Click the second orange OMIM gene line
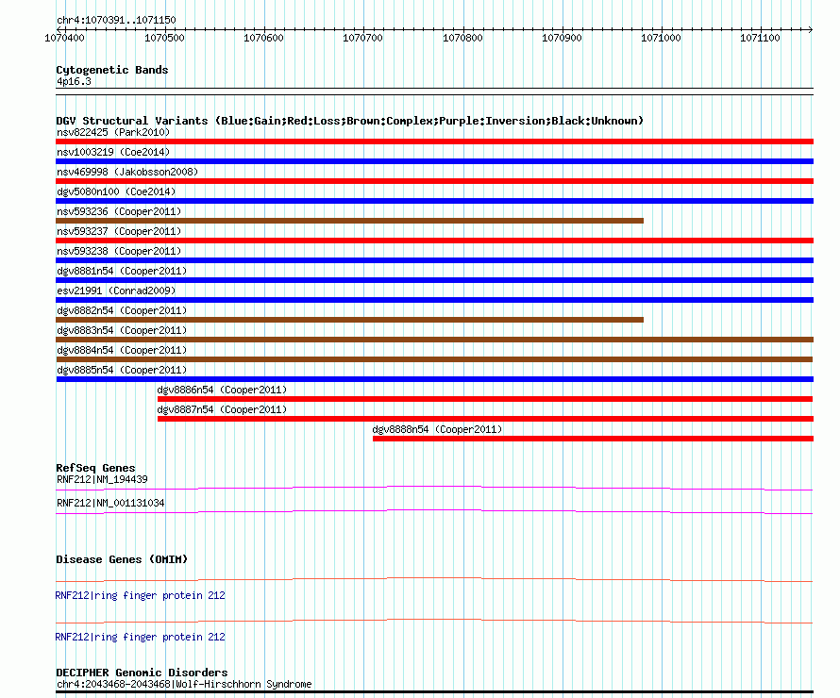 coord(434,621)
